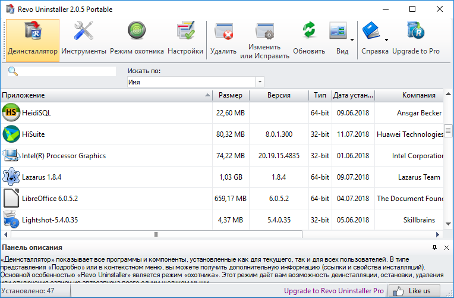The image size is (454, 298).
Task: Open Upgrade to Revo Uninstaller Pro link
Action: point(333,291)
